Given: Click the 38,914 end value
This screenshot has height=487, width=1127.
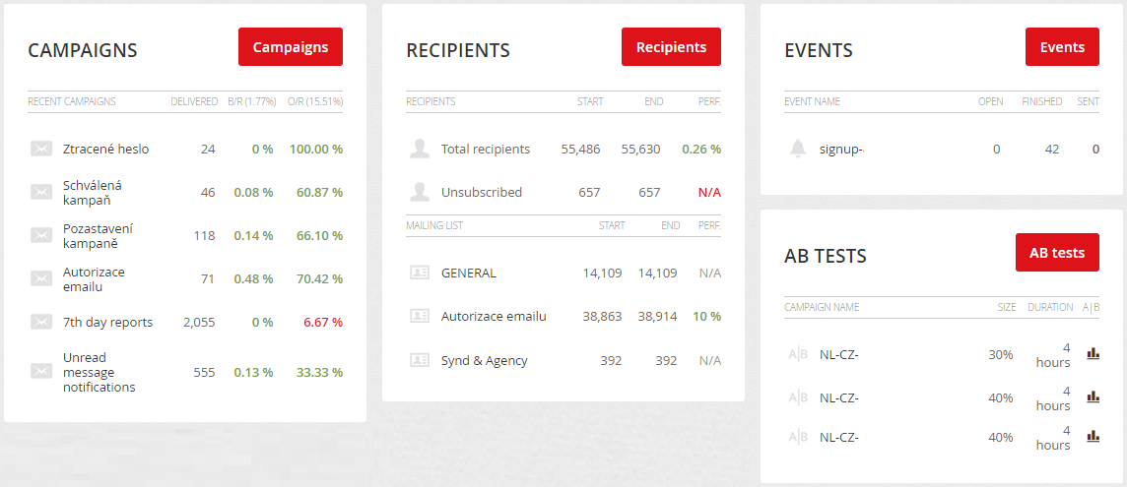Looking at the screenshot, I should pos(658,316).
